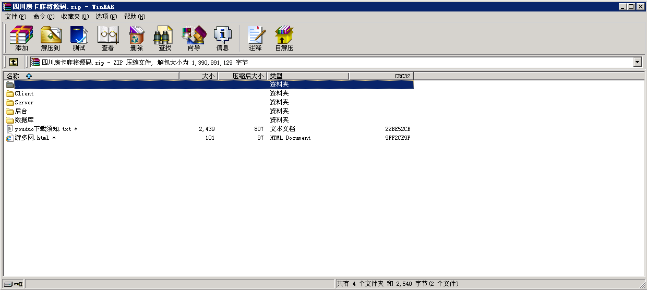
Task: Open the 文件 (File) menu
Action: pos(15,17)
